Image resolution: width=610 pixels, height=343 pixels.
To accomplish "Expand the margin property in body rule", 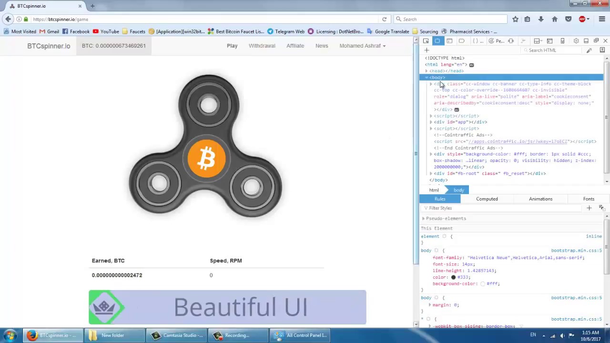I will [430, 305].
